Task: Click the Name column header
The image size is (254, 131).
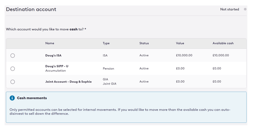Action: pyautogui.click(x=50, y=43)
